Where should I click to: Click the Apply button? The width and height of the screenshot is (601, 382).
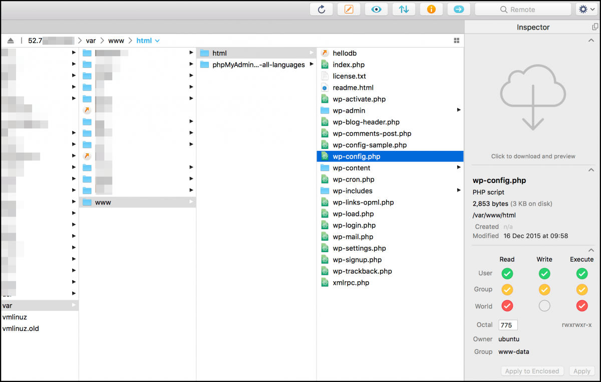[x=581, y=371]
